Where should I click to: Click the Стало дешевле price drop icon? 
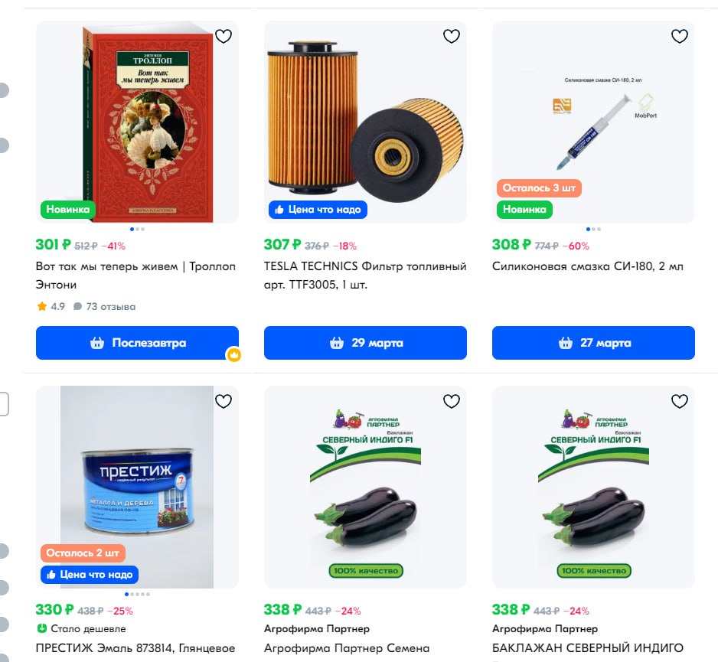[41, 628]
